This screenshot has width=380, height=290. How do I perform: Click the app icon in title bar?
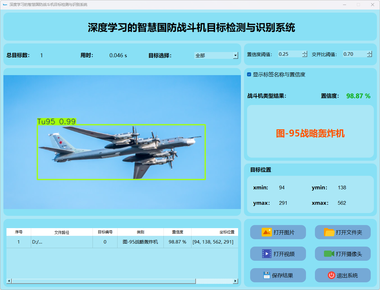pos(5,5)
